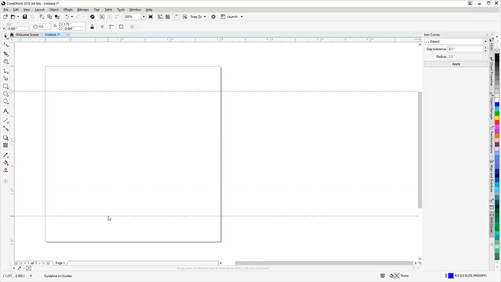Open the Effects menu
Screen dimensions: 501x282
68,10
